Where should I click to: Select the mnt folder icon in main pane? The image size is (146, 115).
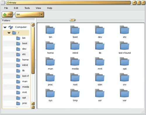pos(100,61)
